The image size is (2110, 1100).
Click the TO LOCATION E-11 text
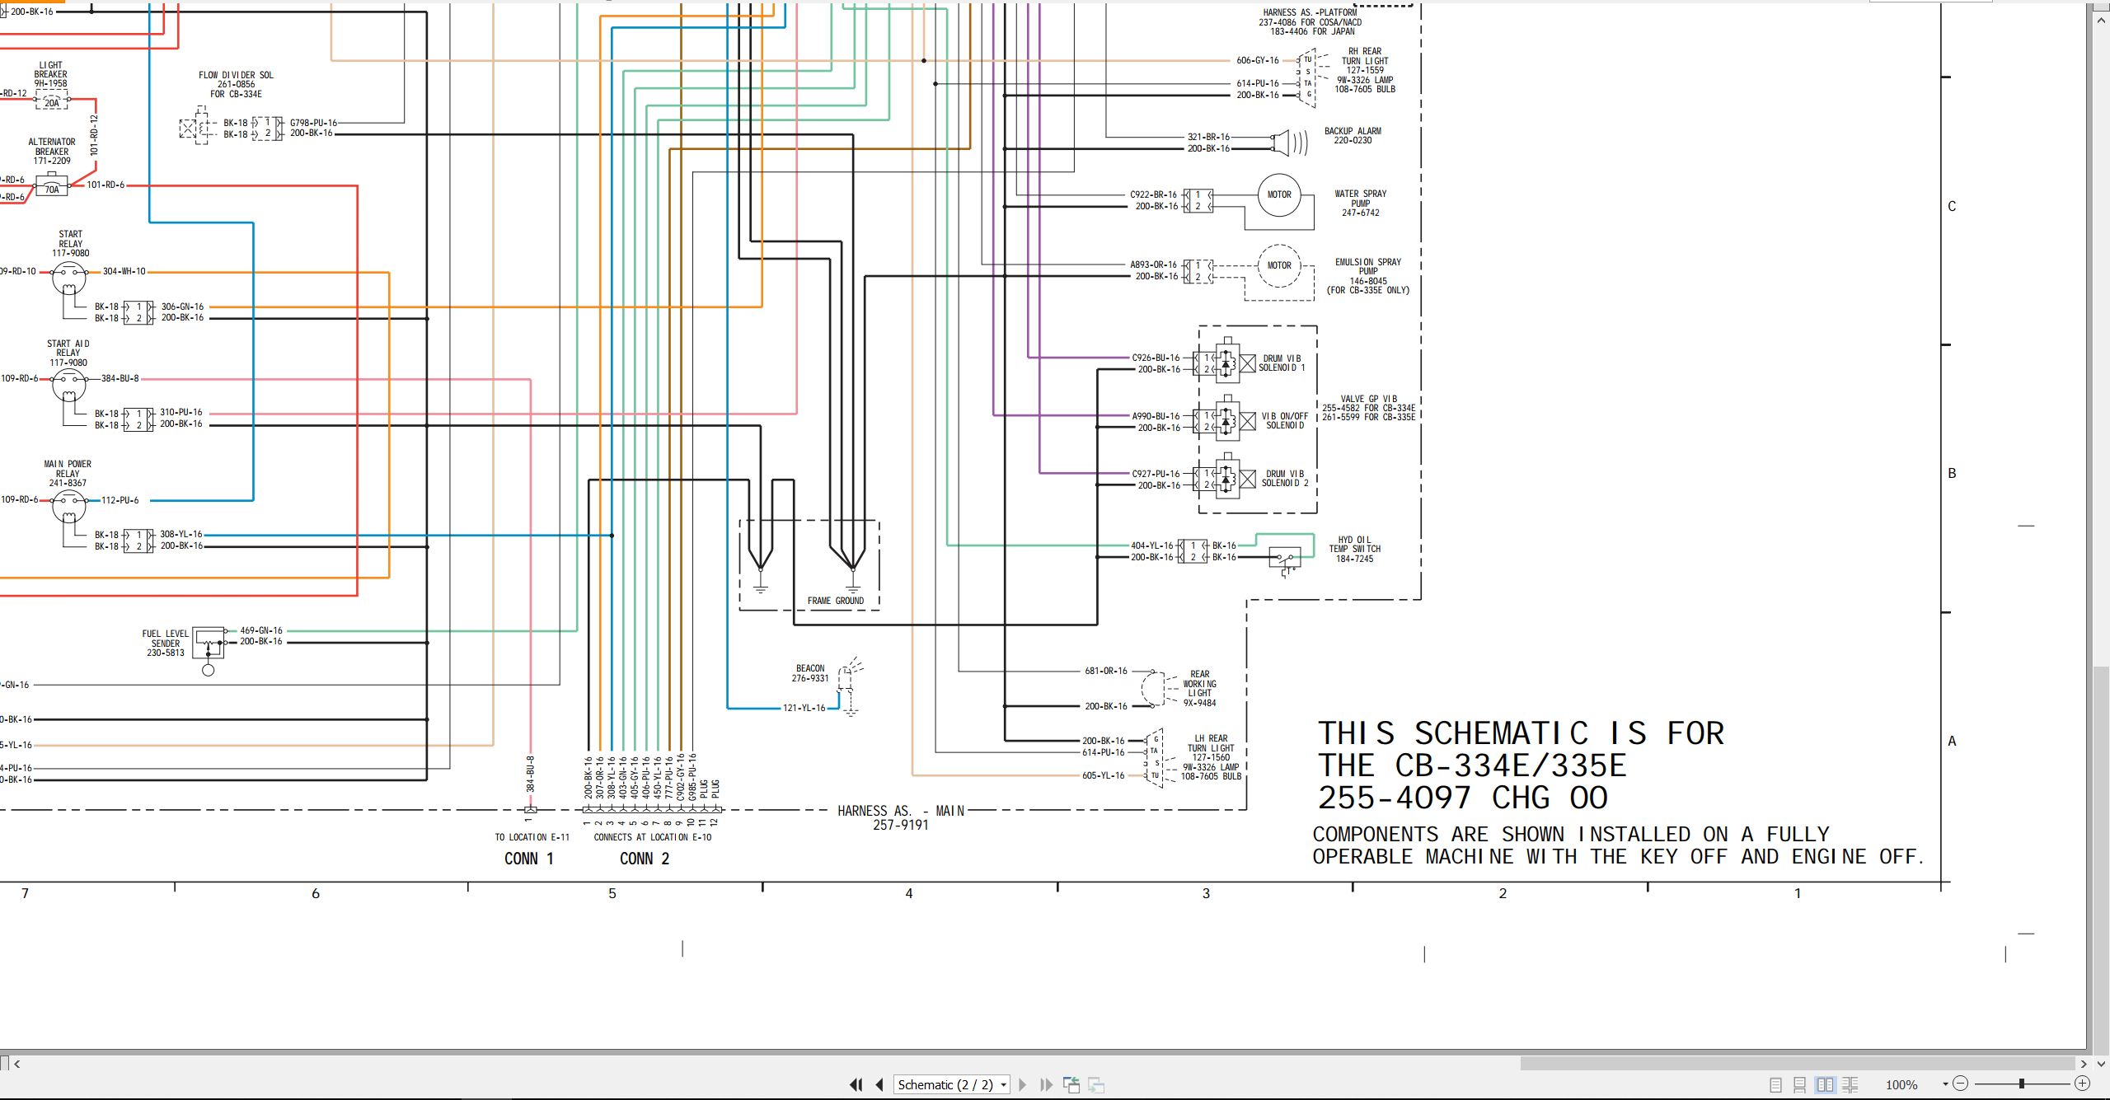[x=532, y=837]
